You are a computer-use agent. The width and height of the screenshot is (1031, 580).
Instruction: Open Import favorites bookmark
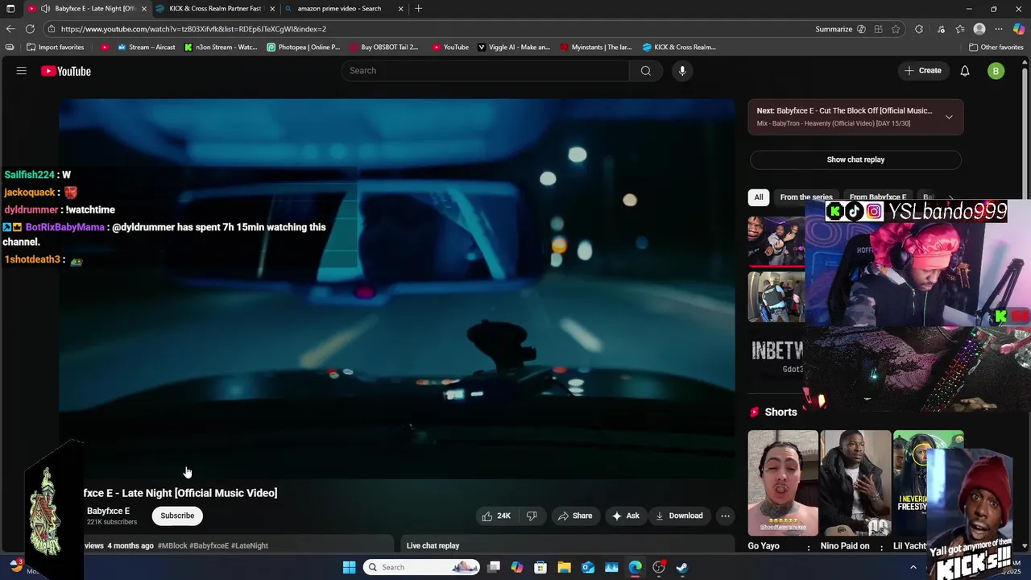[x=56, y=47]
